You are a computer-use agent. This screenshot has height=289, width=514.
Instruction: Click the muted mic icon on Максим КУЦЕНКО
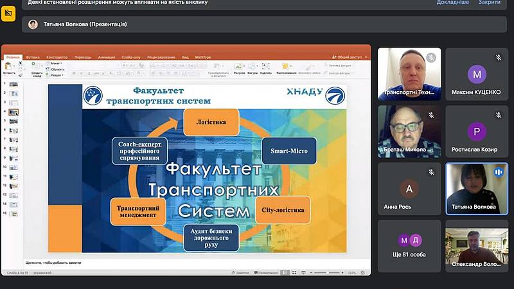tap(499, 58)
